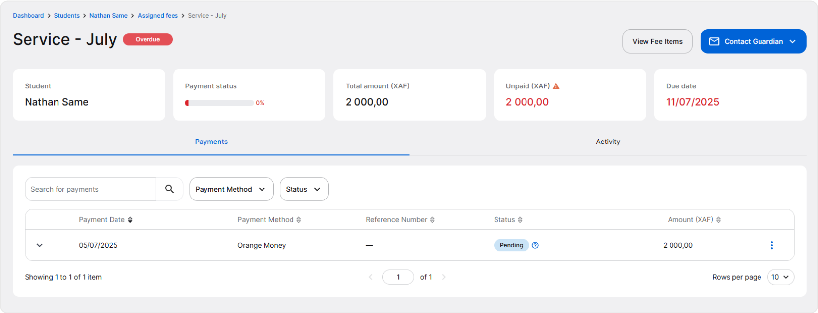
Task: Click the 2 000,00 amount in table row
Action: [x=678, y=245]
